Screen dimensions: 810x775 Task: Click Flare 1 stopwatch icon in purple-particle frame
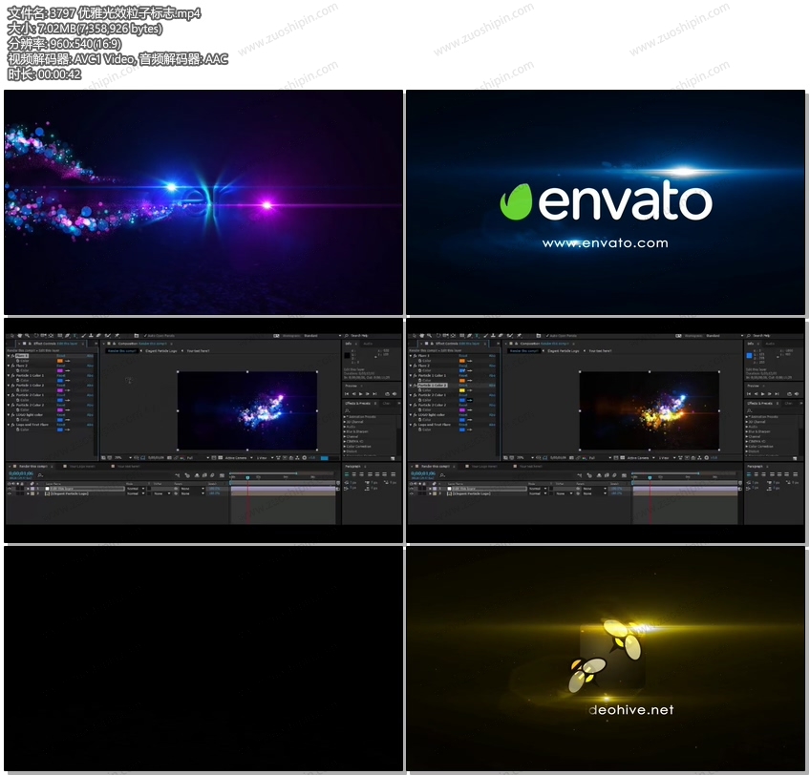pos(16,361)
